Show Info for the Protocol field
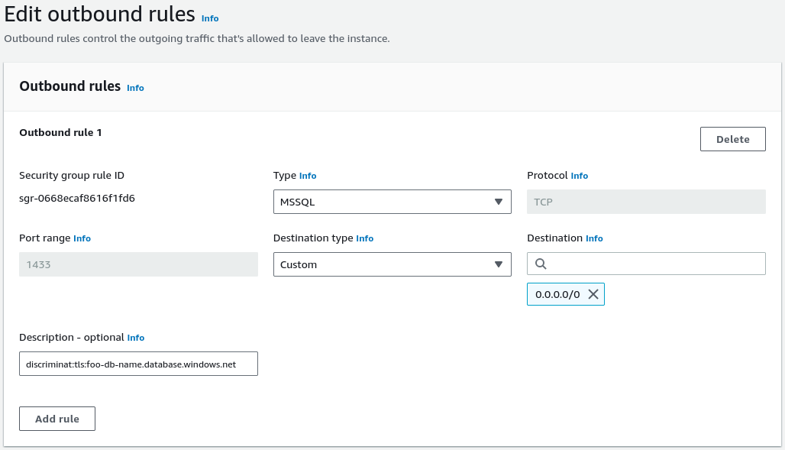This screenshot has width=785, height=450. click(580, 176)
